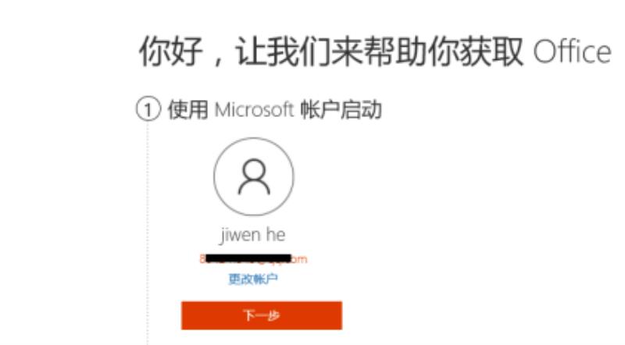Select the person silhouette profile icon
Viewport: 625px width, 345px height.
[x=254, y=177]
